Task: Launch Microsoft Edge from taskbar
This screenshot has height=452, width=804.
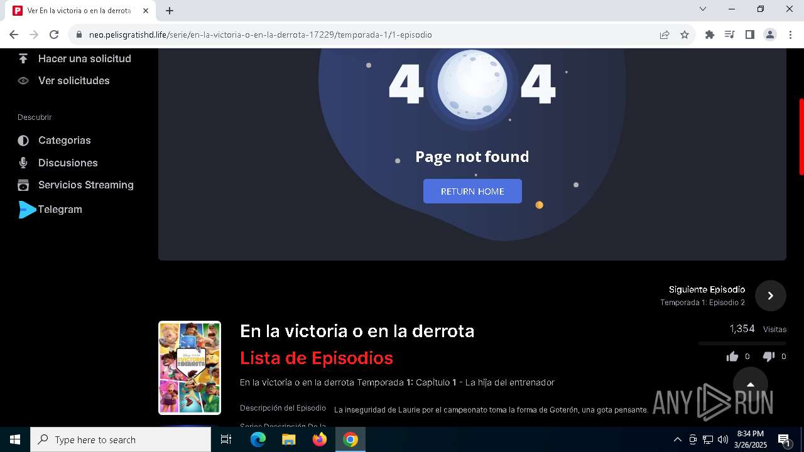Action: tap(258, 439)
